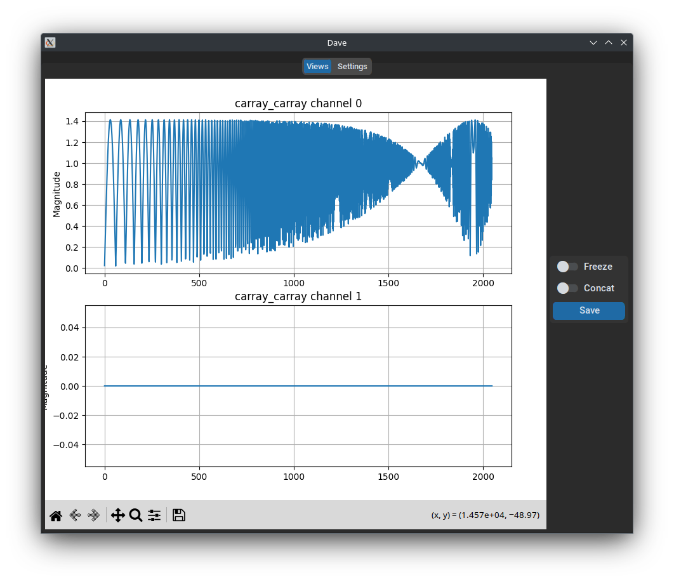
Task: Click inside the channel 1 flat-line plot
Action: [298, 413]
